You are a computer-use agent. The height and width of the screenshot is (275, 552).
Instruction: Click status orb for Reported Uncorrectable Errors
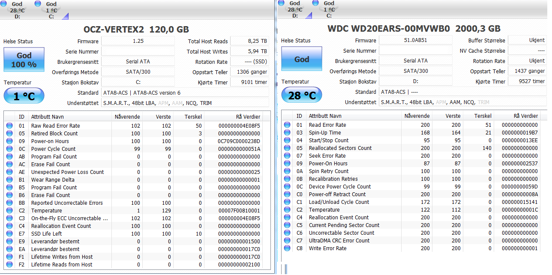(9, 203)
